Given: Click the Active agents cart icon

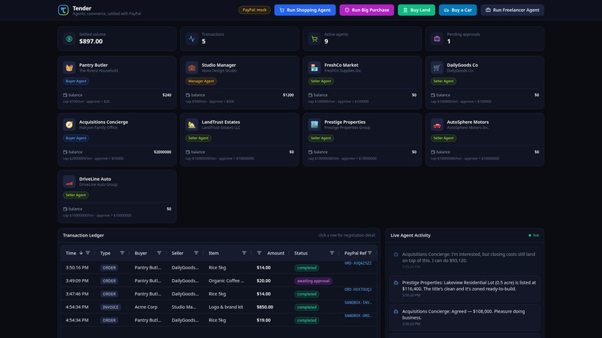Looking at the screenshot, I should (x=314, y=39).
